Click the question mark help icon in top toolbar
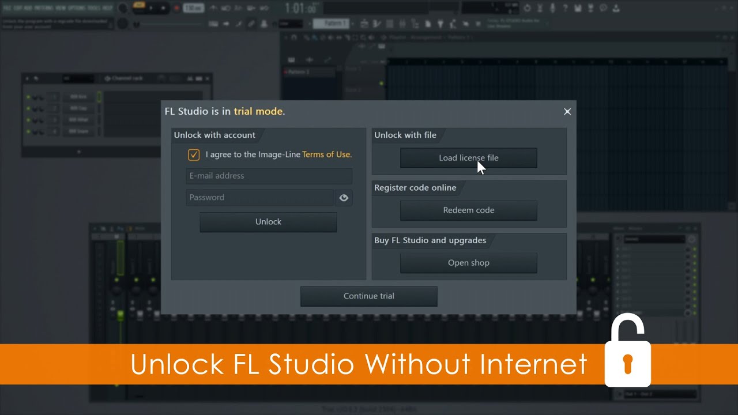 pyautogui.click(x=564, y=8)
